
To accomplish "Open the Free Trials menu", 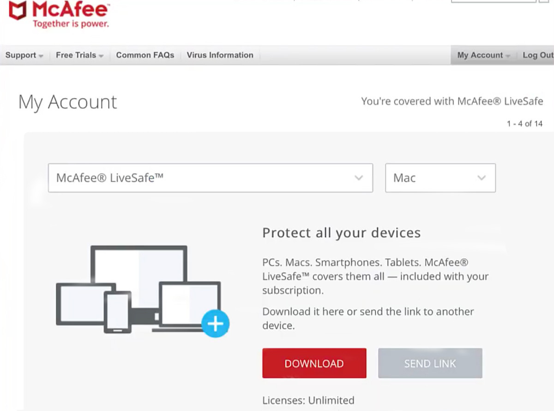I will [x=79, y=55].
